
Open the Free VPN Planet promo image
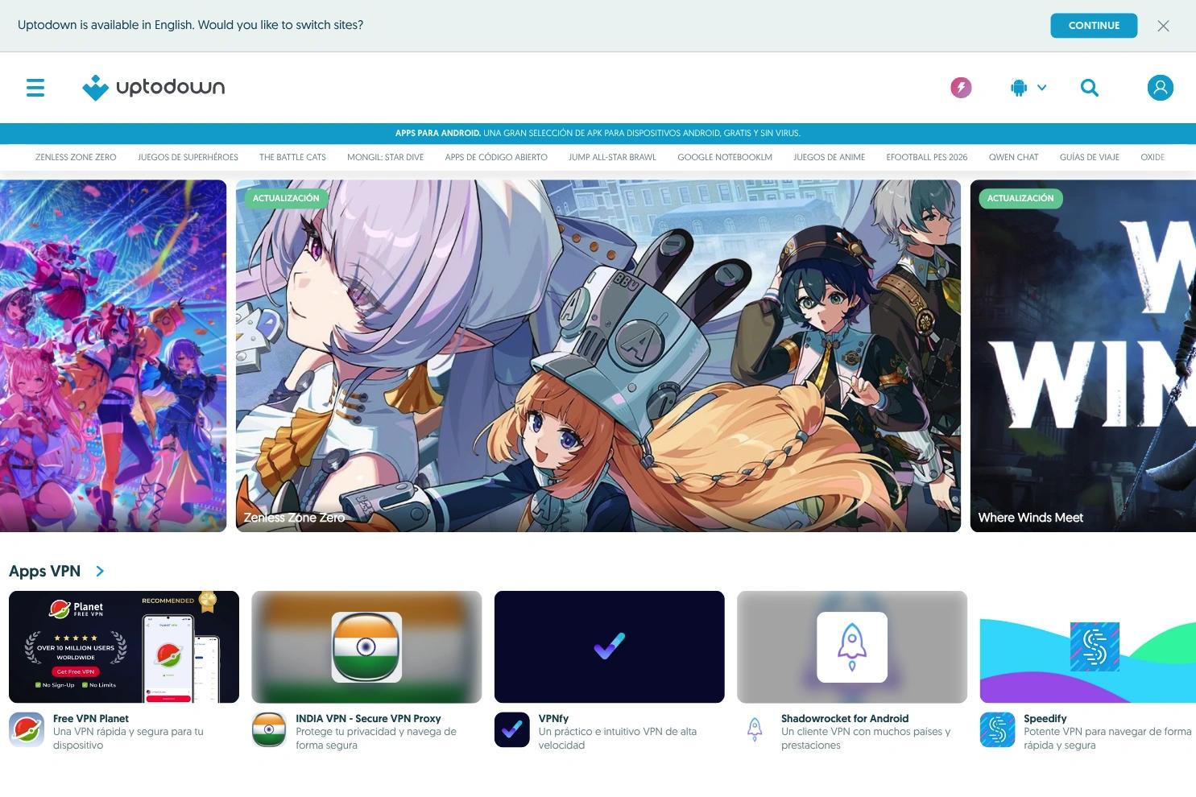(124, 647)
